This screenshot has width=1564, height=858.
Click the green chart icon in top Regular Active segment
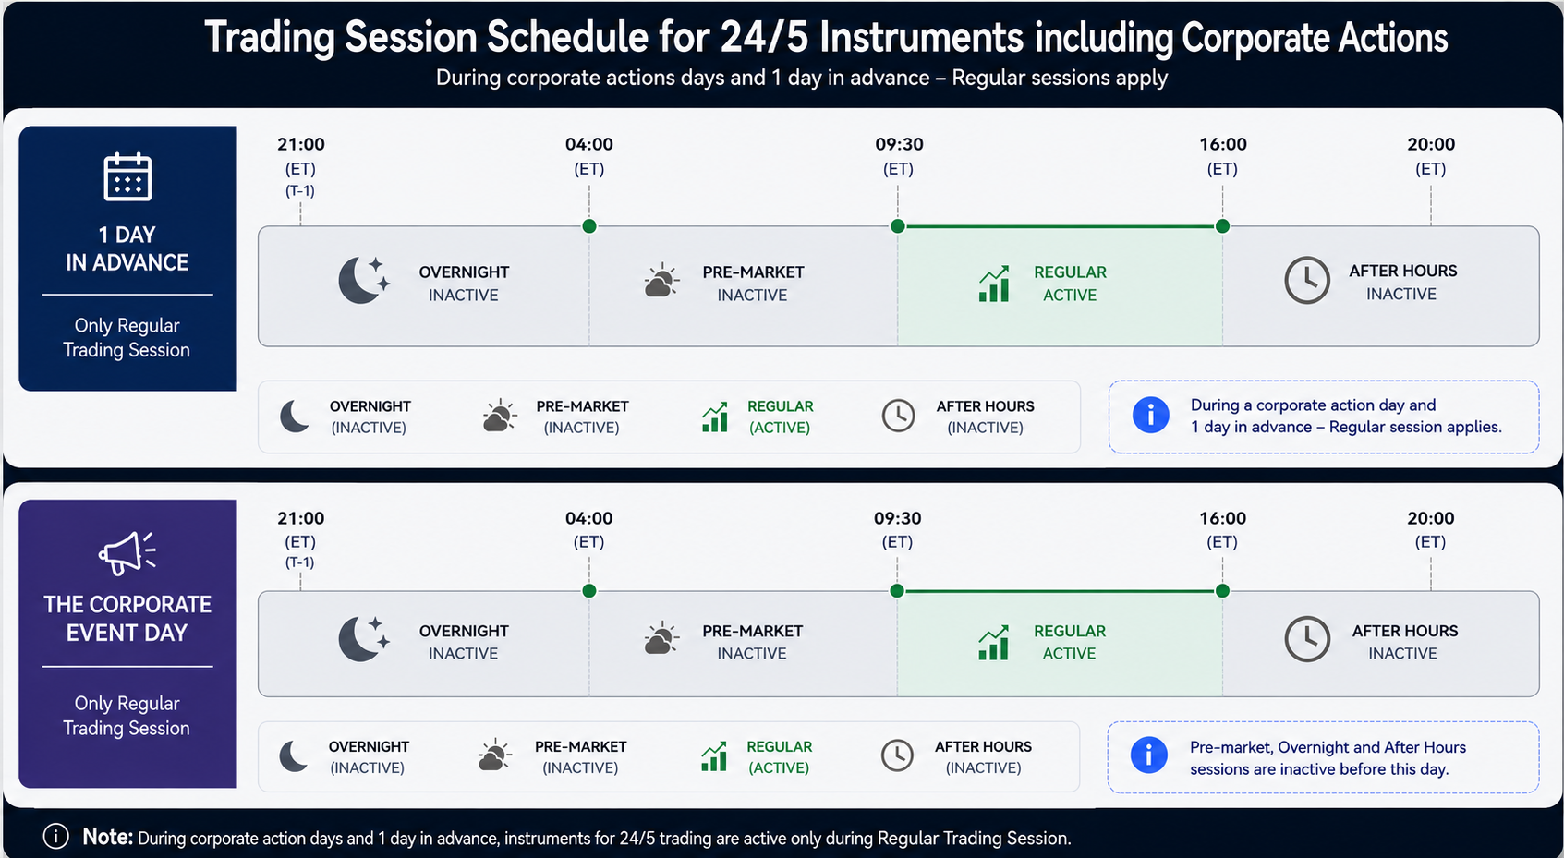point(994,284)
